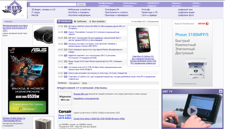
Task: Click the LG Optimus Q2 smartphone photo
Action: tap(143, 40)
